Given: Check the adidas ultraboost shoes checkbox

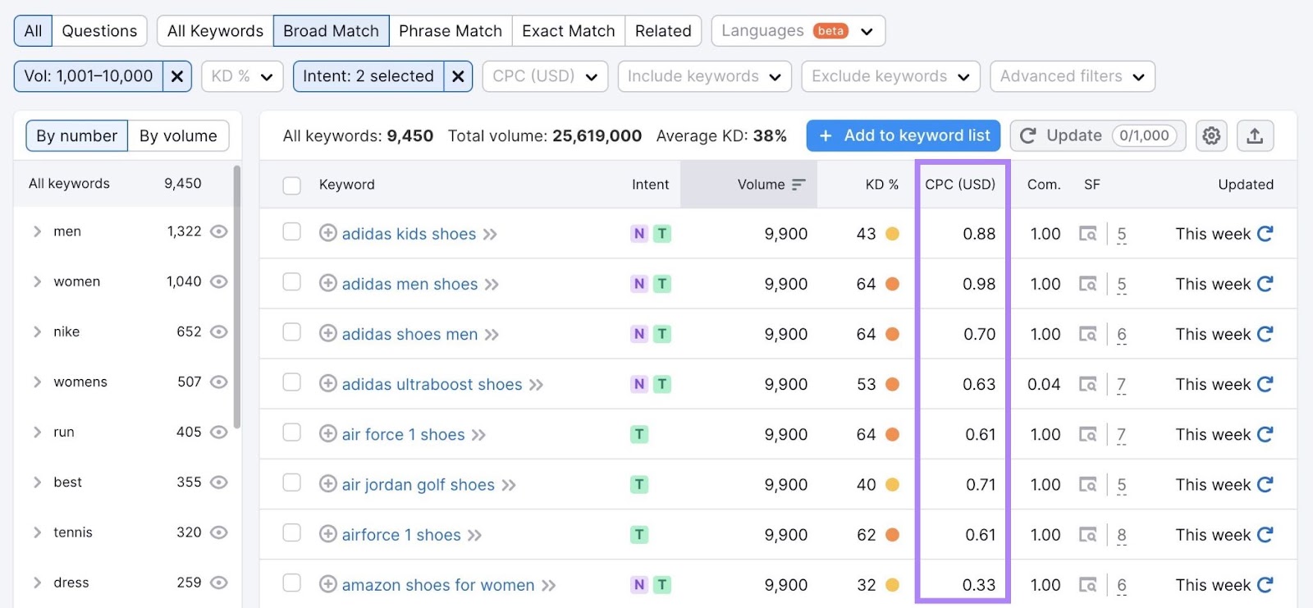Looking at the screenshot, I should (291, 382).
